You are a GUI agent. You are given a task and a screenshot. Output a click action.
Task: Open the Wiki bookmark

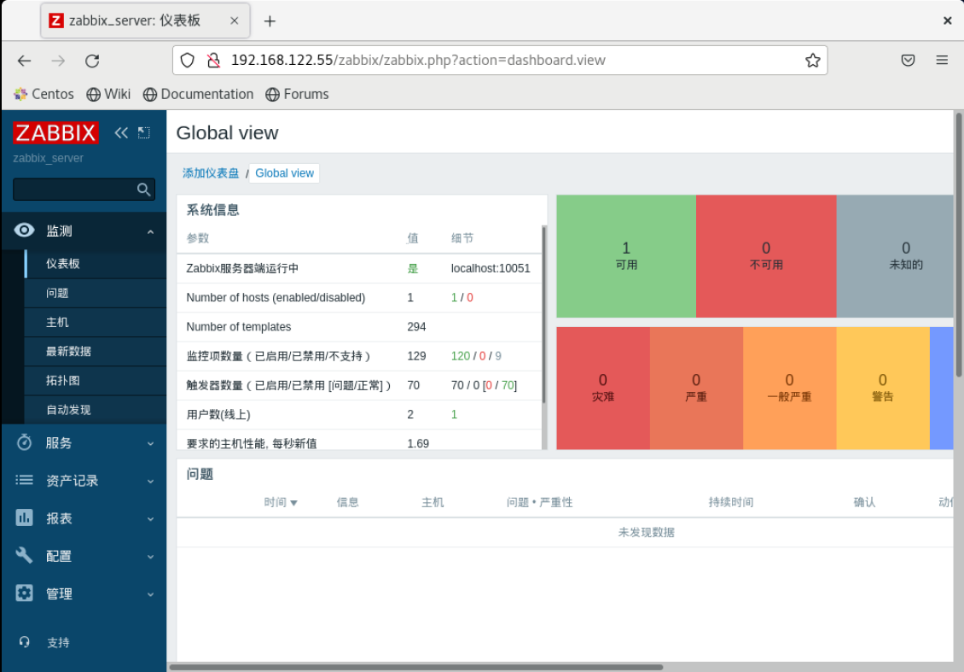(x=108, y=94)
